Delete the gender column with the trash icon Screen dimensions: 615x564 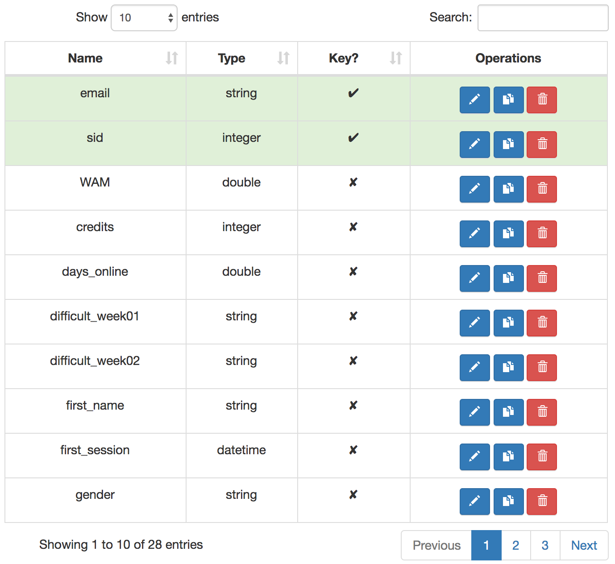click(542, 501)
